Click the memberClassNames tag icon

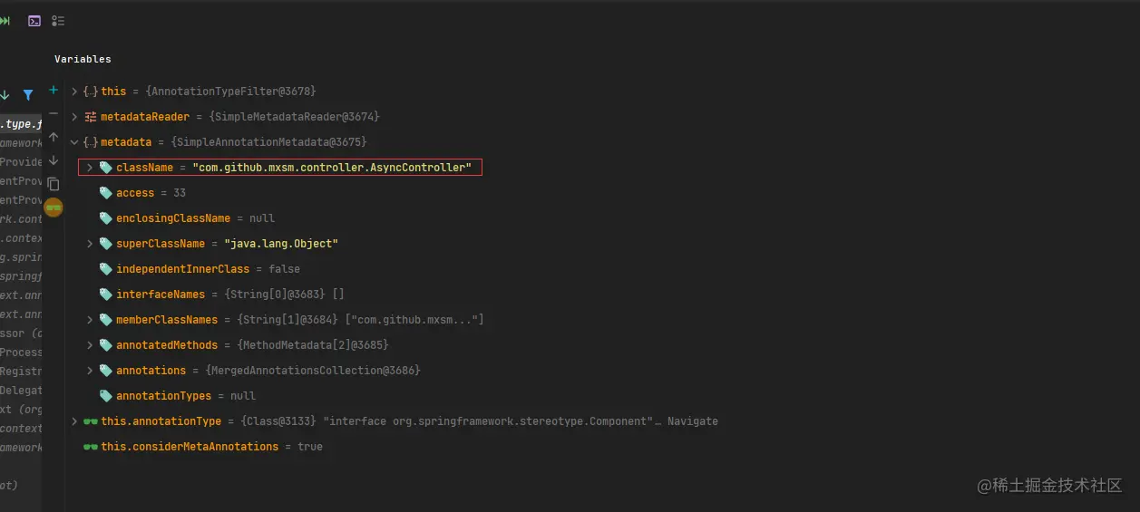(106, 320)
